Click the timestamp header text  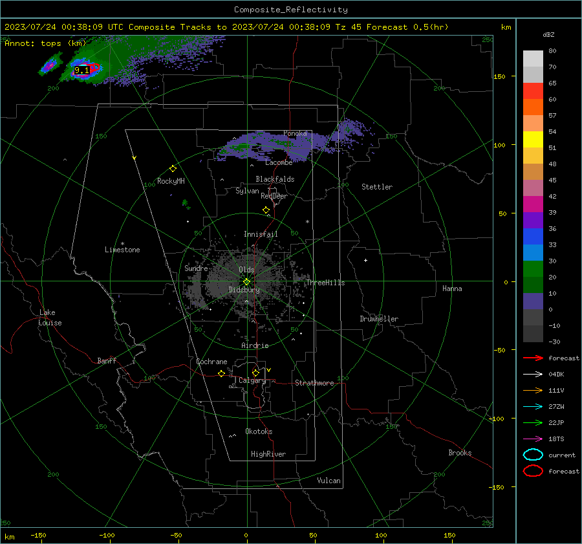226,27
